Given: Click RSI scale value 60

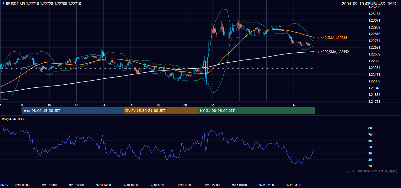Looking at the screenshot, I should [370, 141].
